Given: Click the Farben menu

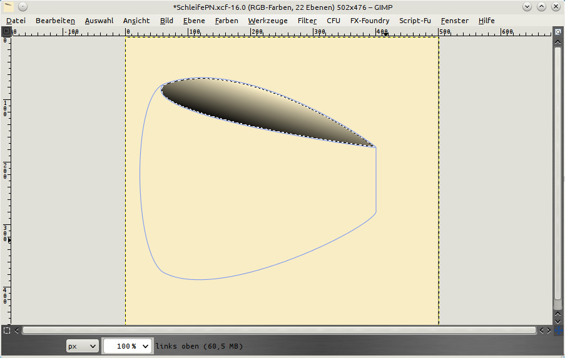Looking at the screenshot, I should point(226,21).
